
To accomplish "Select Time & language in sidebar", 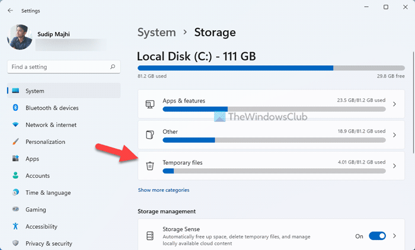I will (48, 193).
